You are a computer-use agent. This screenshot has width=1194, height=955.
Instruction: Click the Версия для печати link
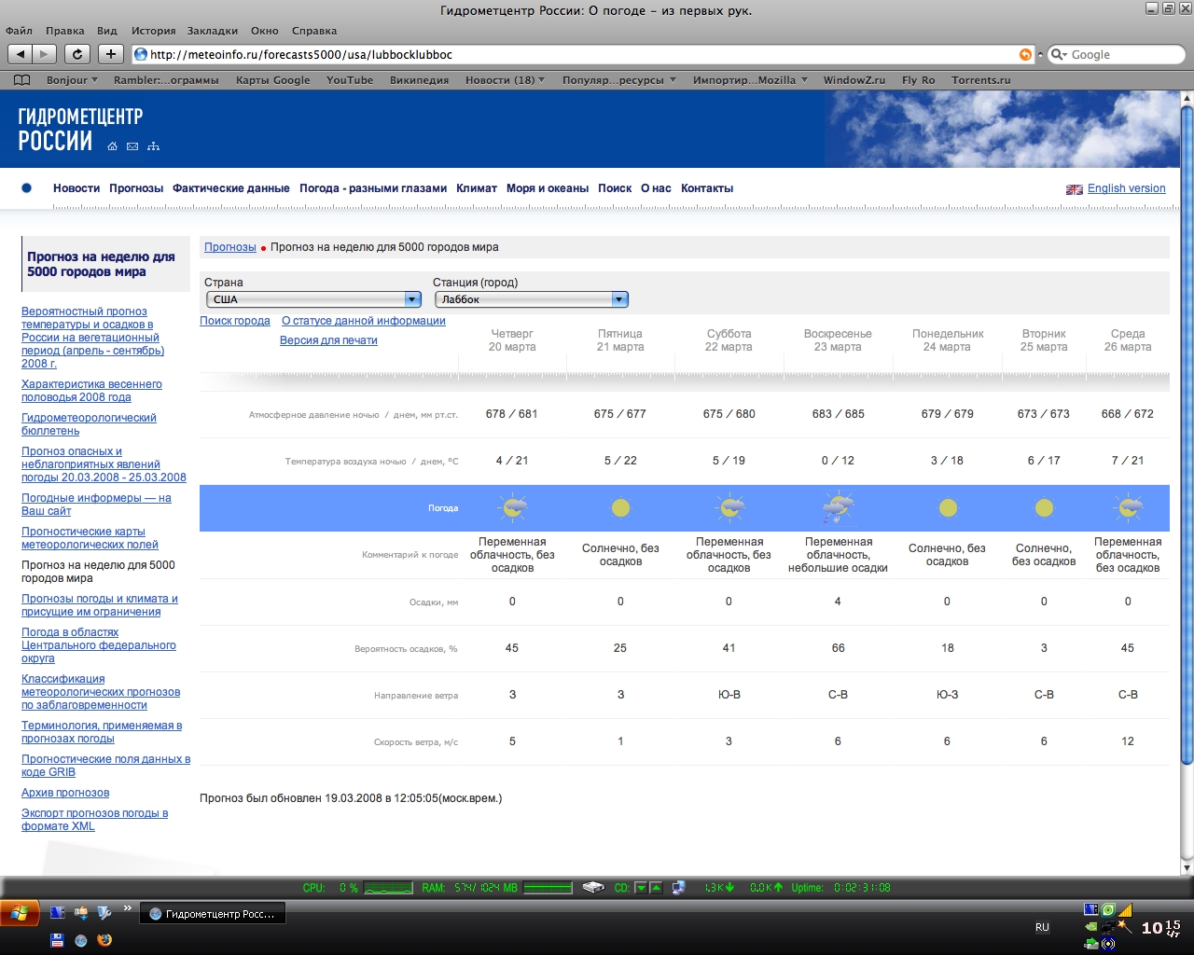tap(328, 340)
